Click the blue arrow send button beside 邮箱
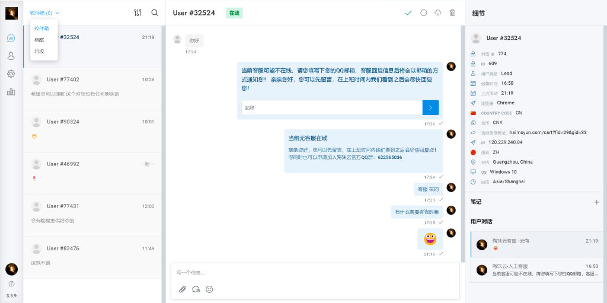The height and width of the screenshot is (303, 607). point(430,108)
